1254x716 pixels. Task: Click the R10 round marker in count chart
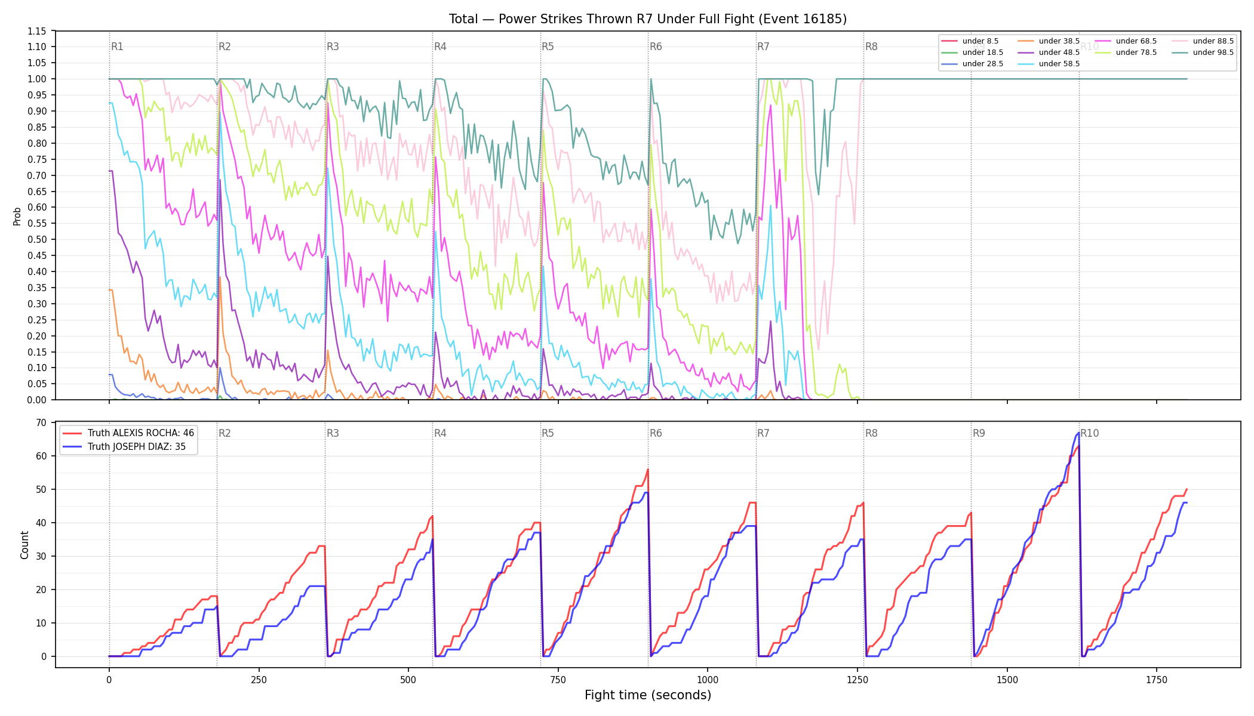point(1089,433)
